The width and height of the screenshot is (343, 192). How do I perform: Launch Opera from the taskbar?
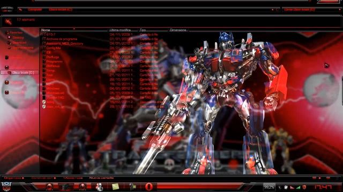149,187
